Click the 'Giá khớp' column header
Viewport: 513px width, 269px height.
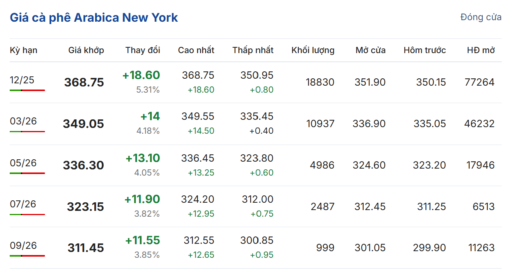coord(86,50)
